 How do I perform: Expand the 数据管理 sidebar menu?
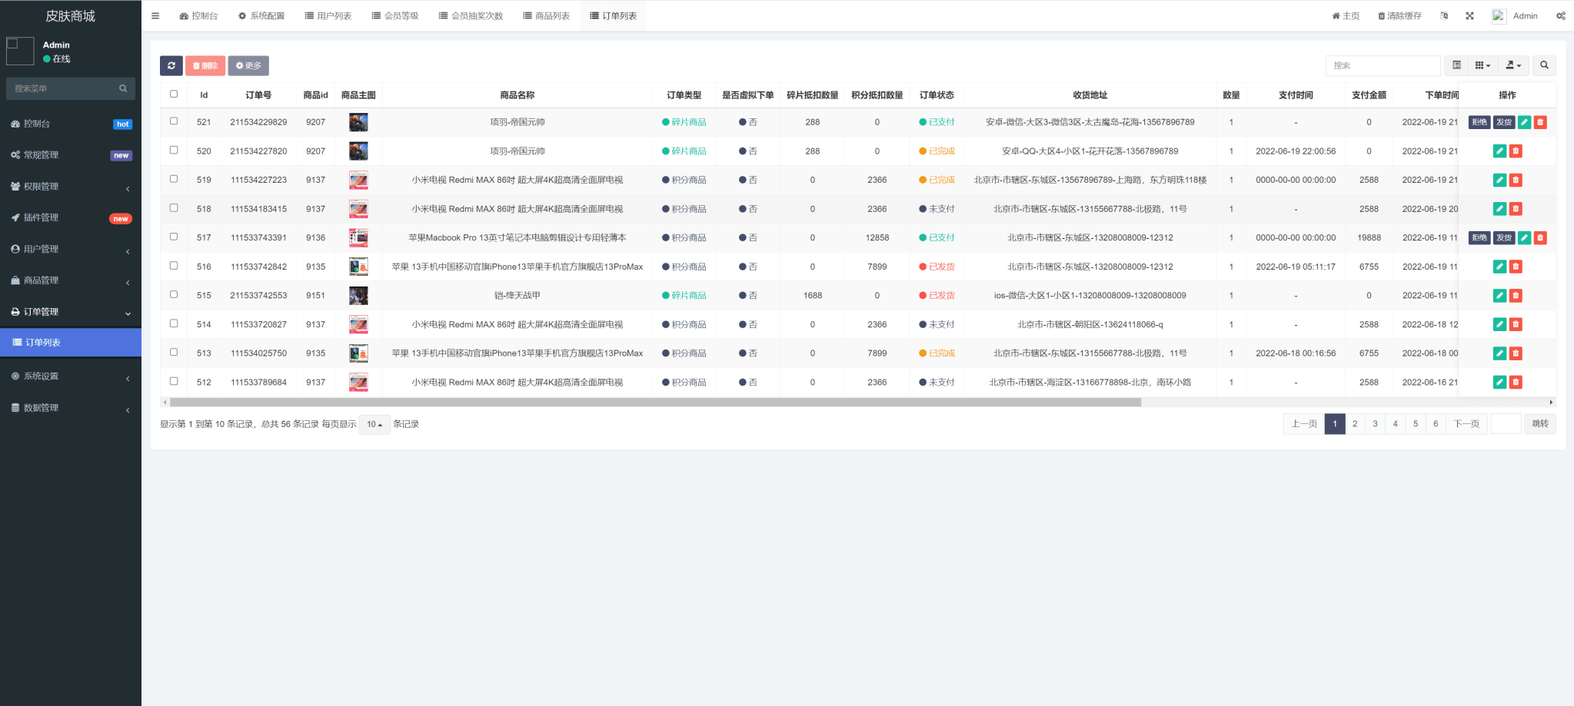click(x=71, y=408)
